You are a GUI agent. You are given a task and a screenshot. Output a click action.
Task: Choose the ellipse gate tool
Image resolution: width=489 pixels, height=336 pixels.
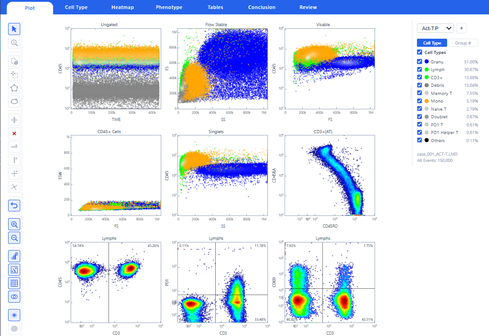tap(14, 102)
